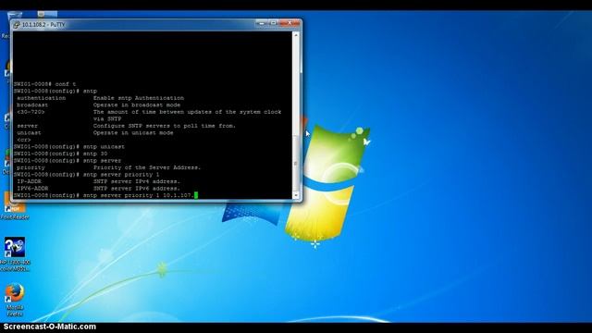Click the PuTTY scrollbar down arrow
Image resolution: width=592 pixels, height=333 pixels.
(296, 195)
